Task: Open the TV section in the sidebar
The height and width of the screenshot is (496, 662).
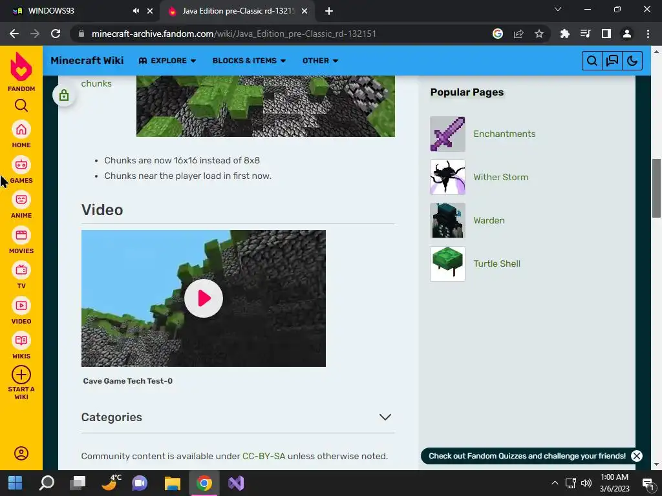Action: coord(21,275)
